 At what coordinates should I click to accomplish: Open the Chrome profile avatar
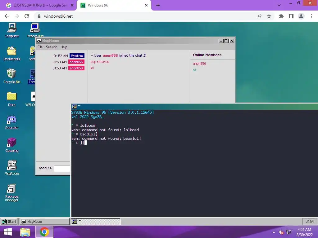click(301, 16)
